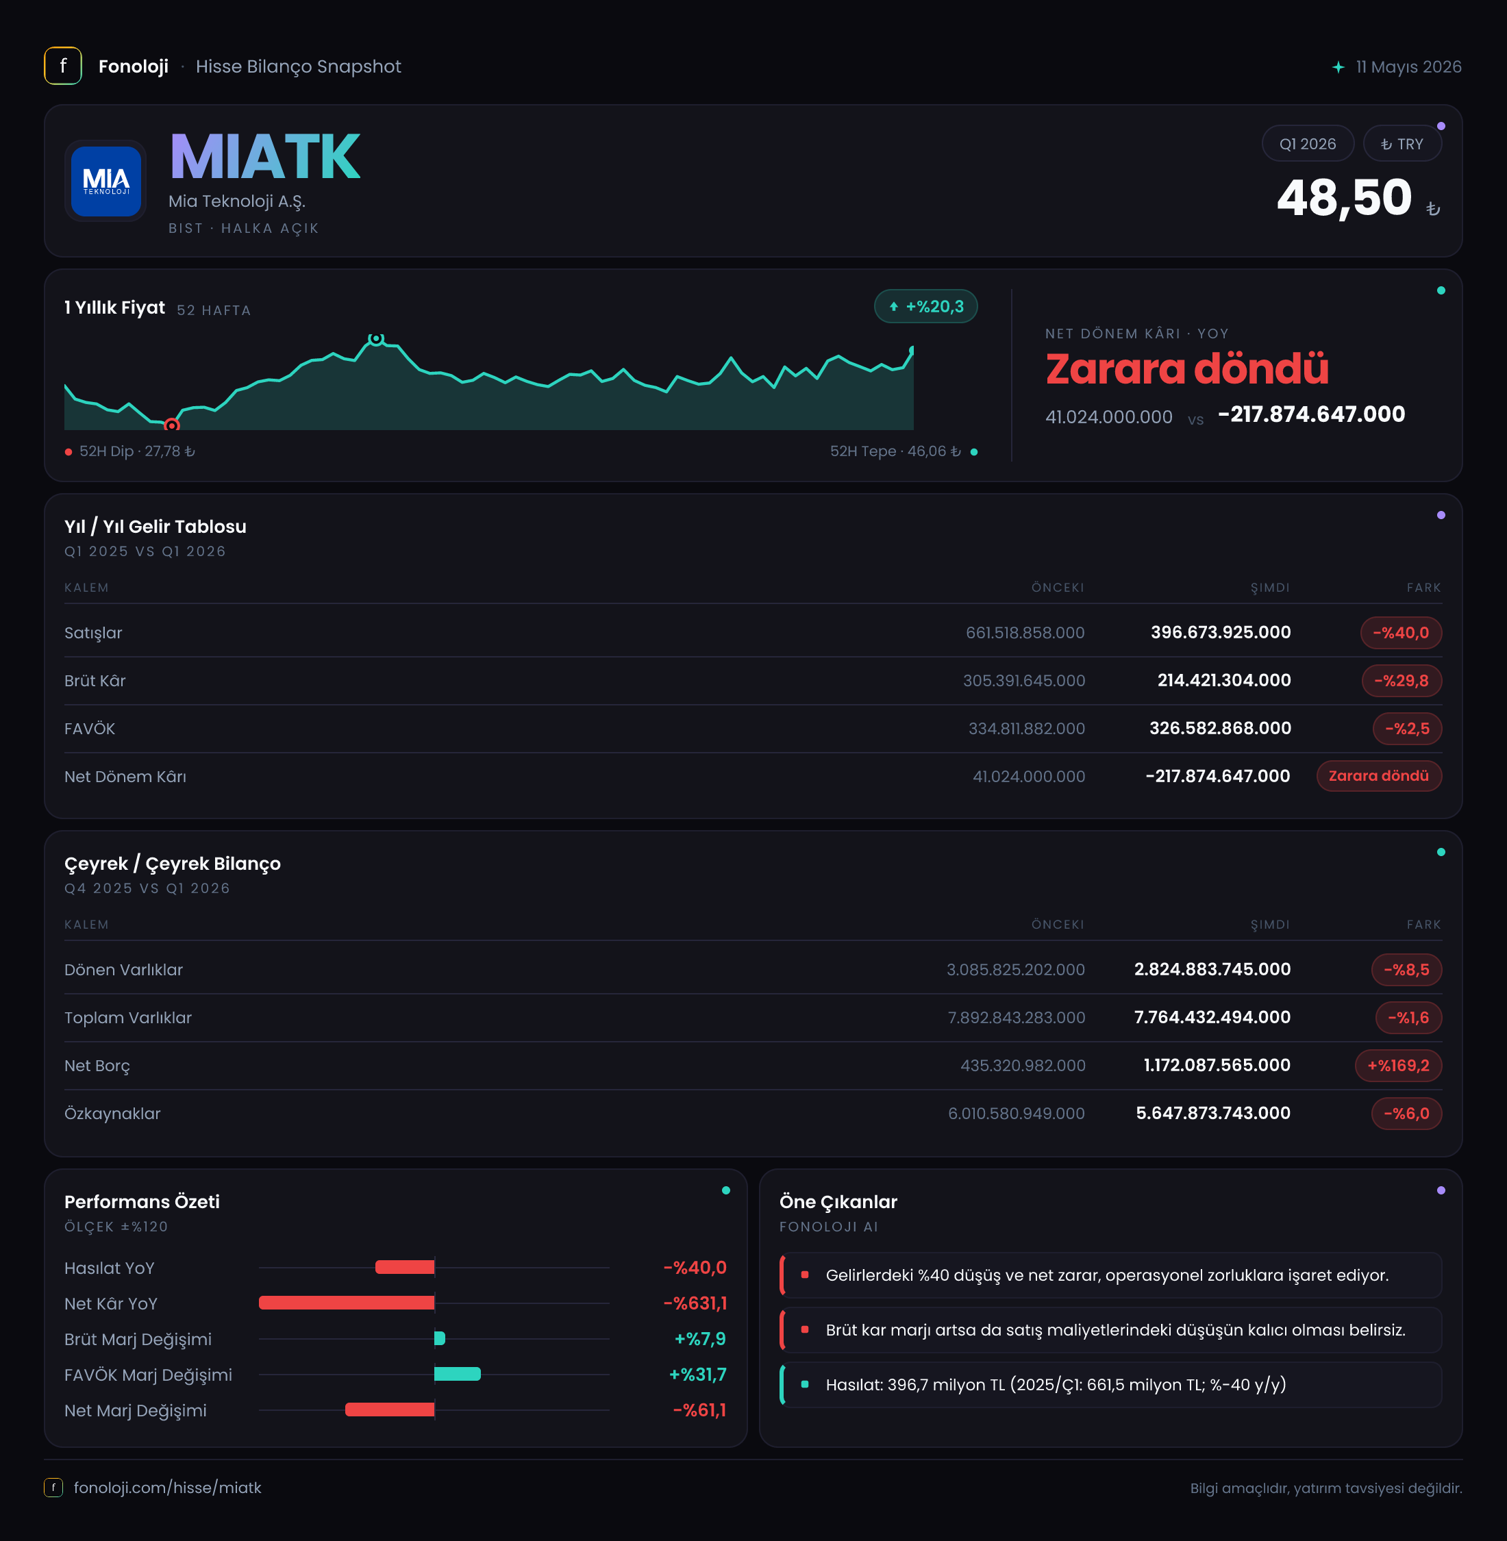Click the 11 Mayıs 2026 date
The height and width of the screenshot is (1541, 1507).
click(x=1409, y=67)
